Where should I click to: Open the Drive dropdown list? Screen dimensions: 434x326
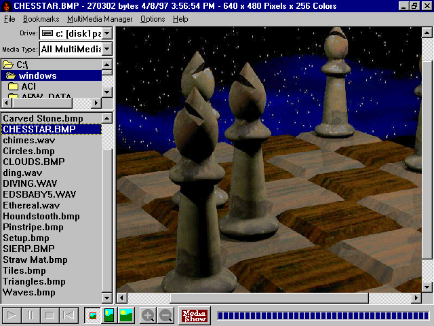pyautogui.click(x=107, y=33)
